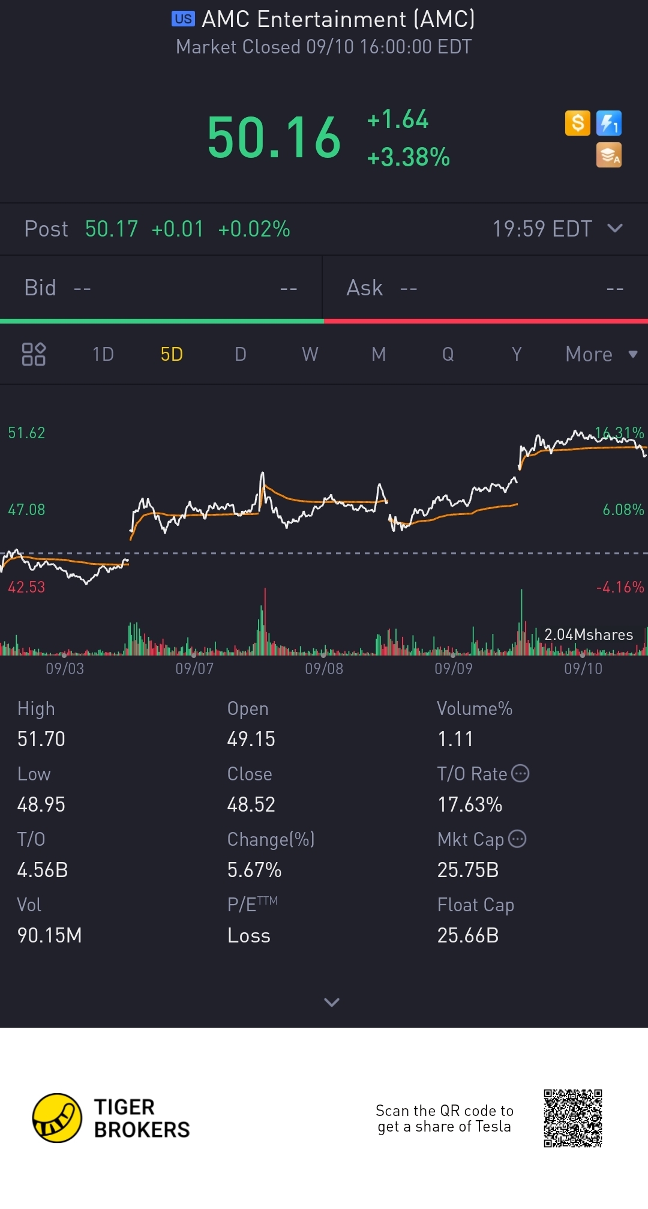This screenshot has width=648, height=1209.
Task: Tap post-market price 50.17
Action: [112, 229]
